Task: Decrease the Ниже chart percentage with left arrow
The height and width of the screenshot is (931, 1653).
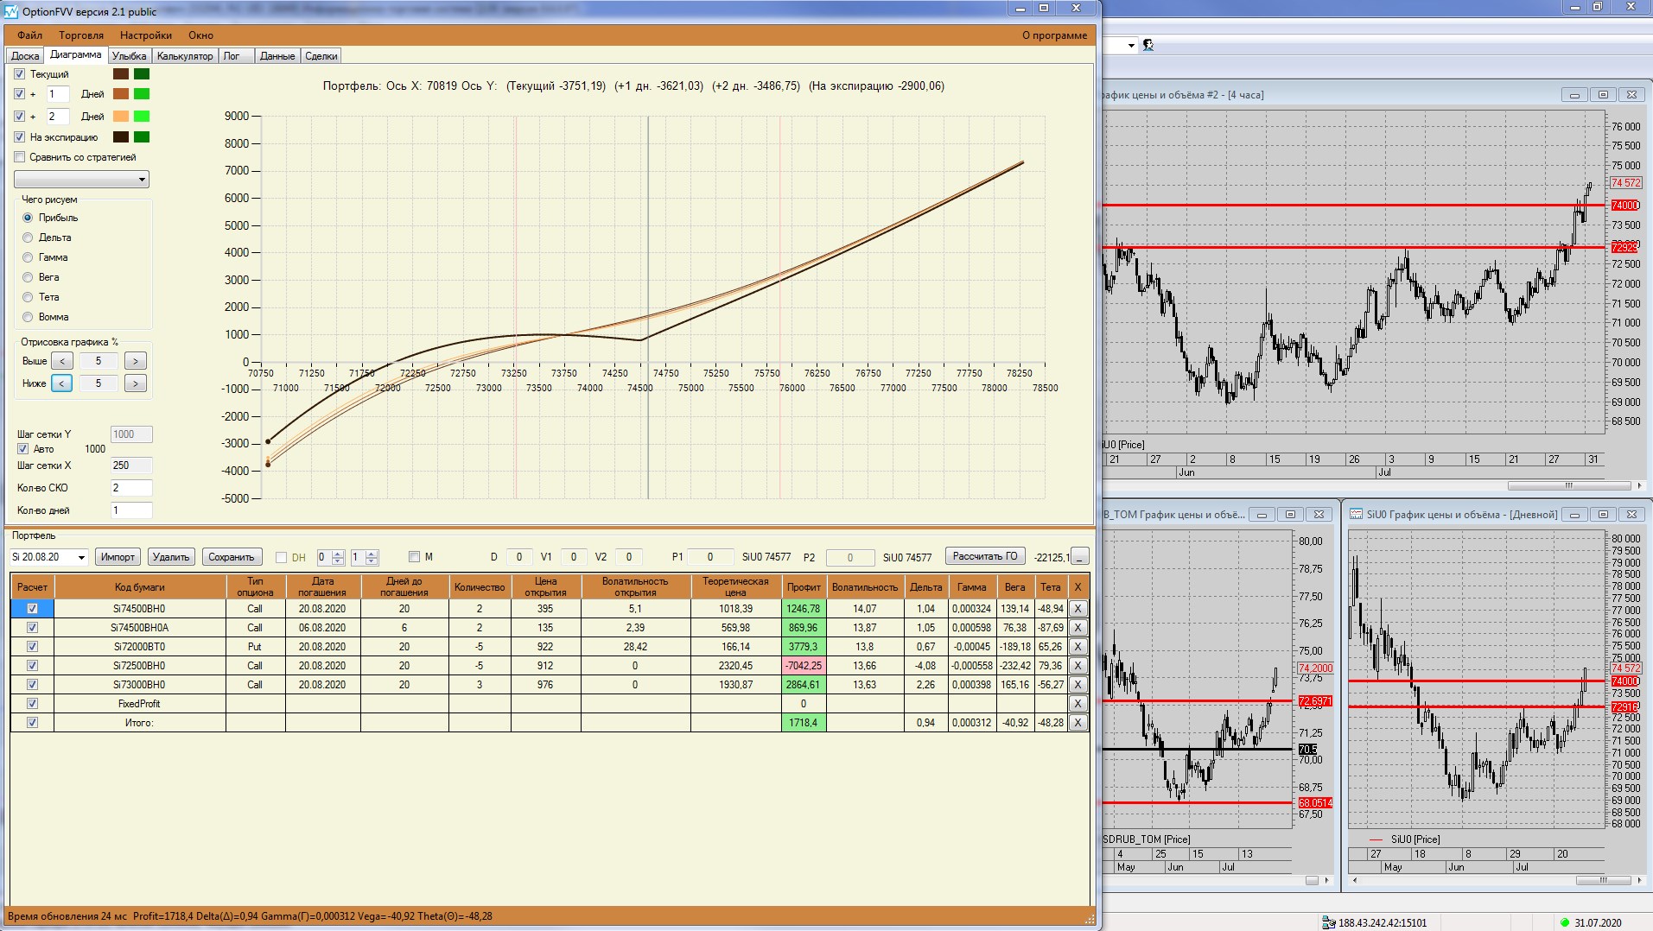Action: click(61, 383)
